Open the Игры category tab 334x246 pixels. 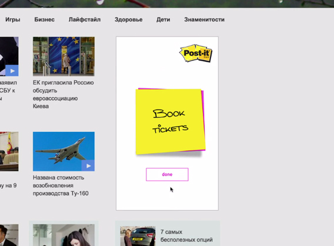tap(13, 19)
